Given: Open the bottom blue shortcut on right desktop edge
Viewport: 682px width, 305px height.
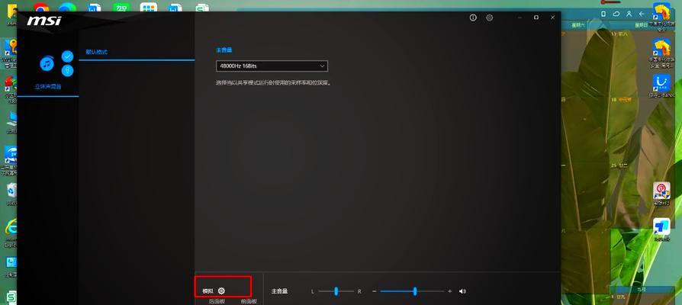Looking at the screenshot, I should [661, 226].
